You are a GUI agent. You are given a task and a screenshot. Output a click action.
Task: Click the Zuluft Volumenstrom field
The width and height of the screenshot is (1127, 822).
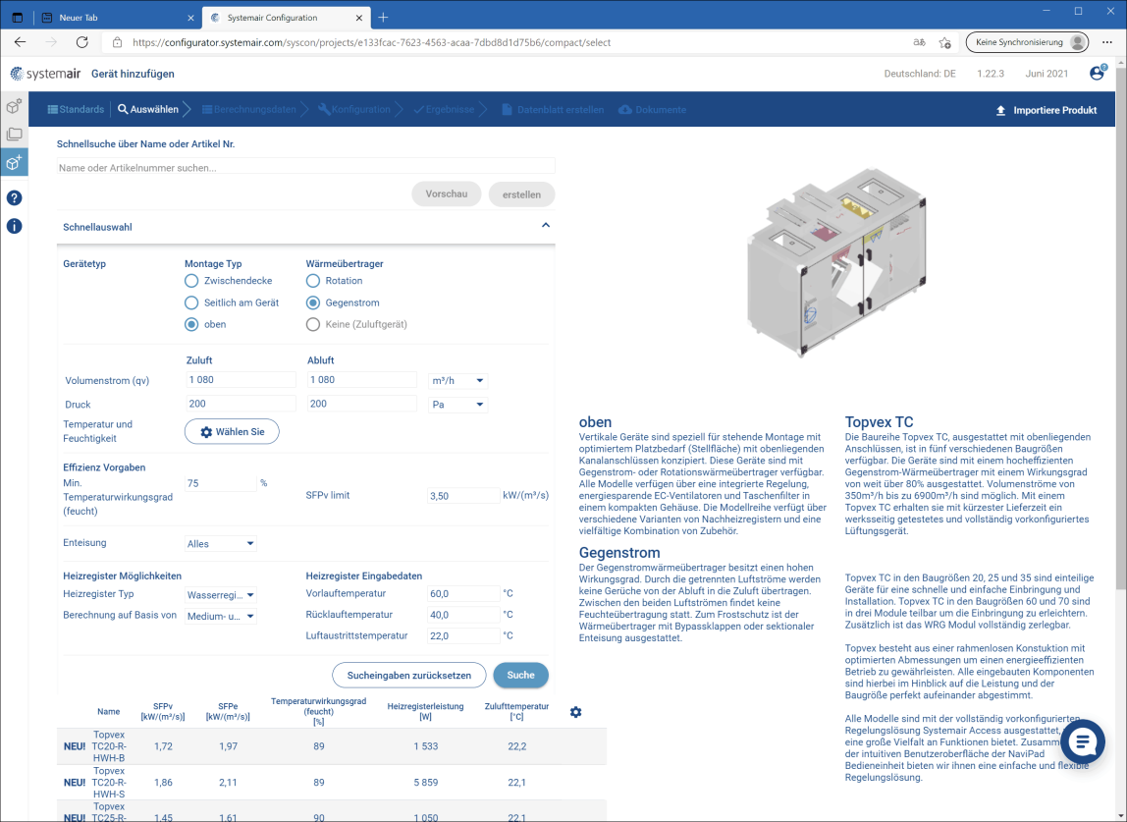pyautogui.click(x=241, y=380)
